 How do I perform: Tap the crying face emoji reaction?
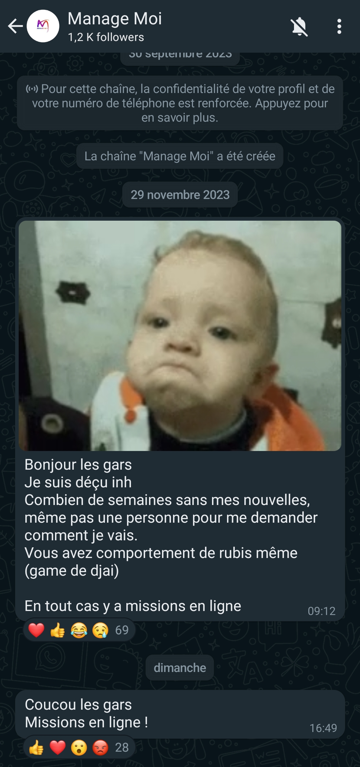(100, 630)
